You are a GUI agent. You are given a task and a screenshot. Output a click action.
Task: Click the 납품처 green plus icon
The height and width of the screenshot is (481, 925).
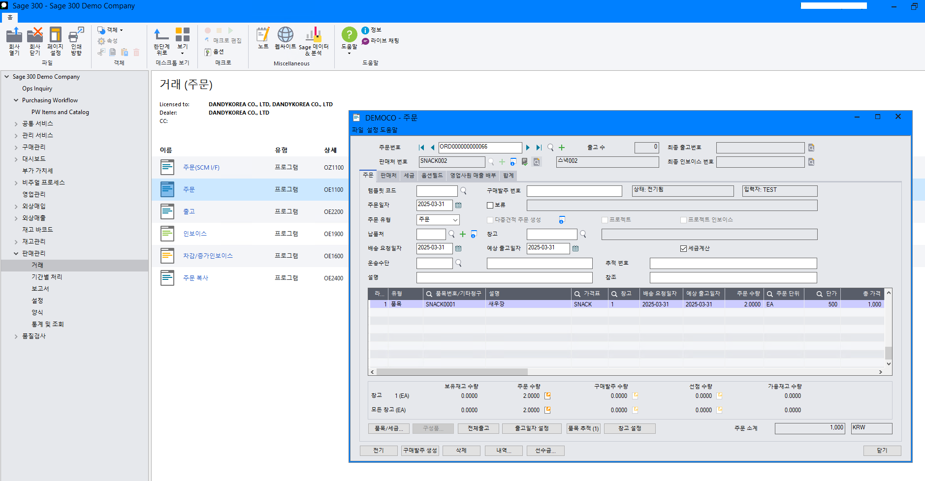tap(463, 234)
